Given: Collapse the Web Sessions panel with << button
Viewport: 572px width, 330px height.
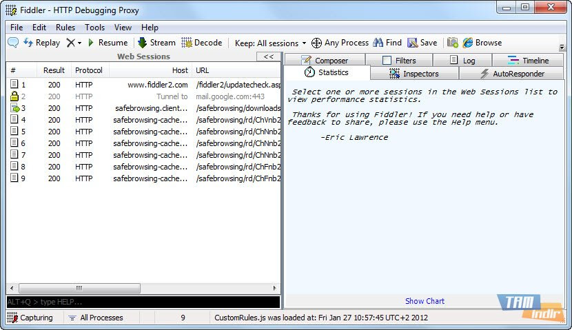Looking at the screenshot, I should (269, 56).
